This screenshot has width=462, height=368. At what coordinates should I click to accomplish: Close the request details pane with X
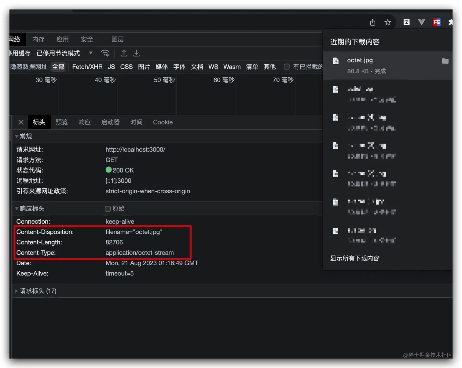point(21,122)
